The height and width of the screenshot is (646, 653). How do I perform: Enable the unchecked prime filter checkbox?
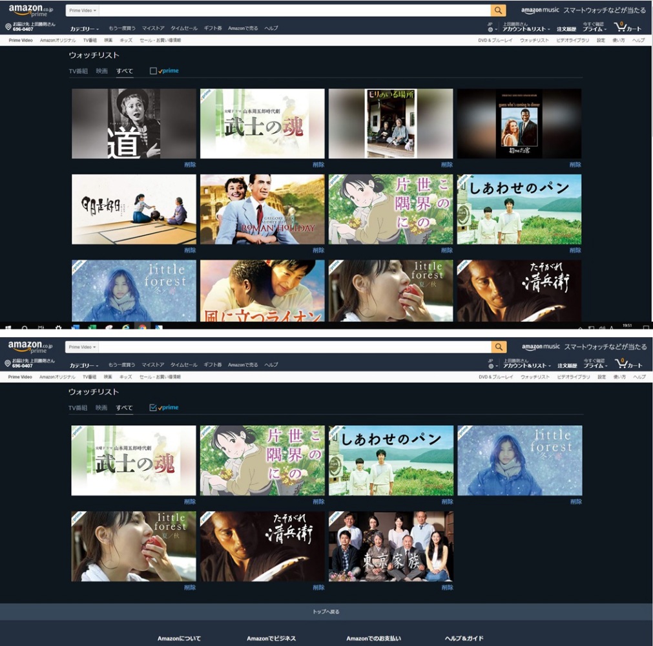tap(153, 71)
